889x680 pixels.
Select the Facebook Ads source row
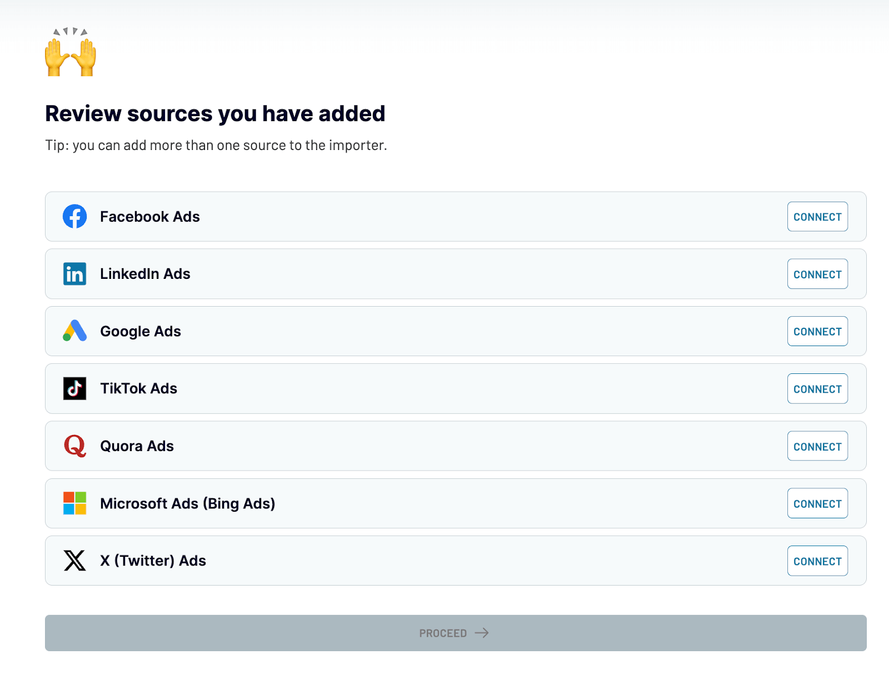[x=389, y=217]
